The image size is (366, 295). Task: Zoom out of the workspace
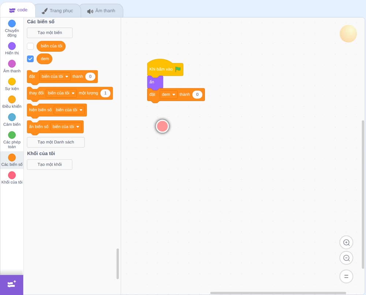(x=346, y=258)
